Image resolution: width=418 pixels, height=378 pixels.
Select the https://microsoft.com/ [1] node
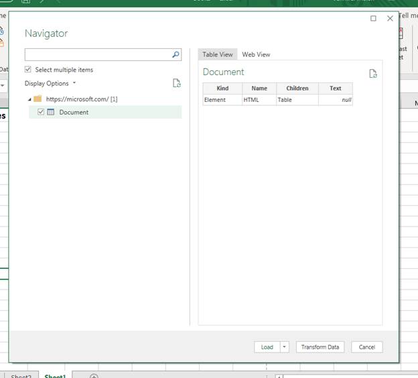[82, 99]
